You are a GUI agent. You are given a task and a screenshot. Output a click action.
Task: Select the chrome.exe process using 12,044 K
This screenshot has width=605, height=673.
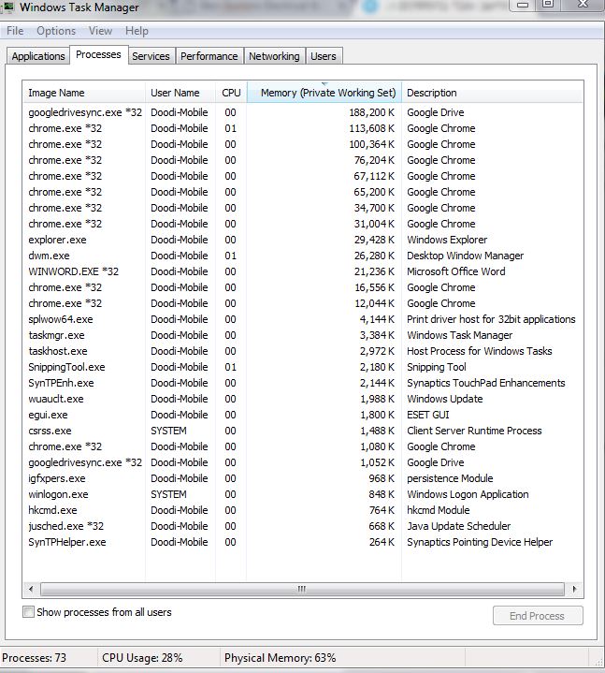coord(302,303)
